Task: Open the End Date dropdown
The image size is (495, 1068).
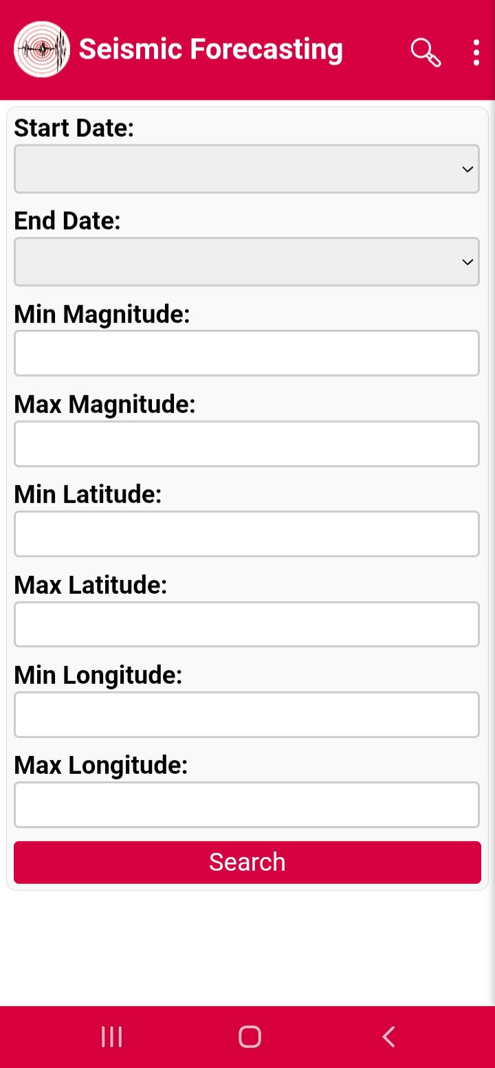Action: [246, 262]
